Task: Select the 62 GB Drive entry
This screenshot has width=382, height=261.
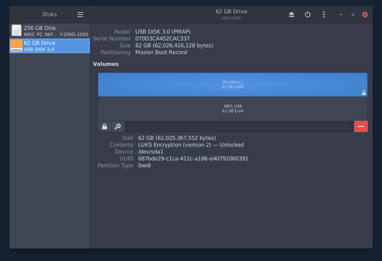Action: (x=50, y=46)
